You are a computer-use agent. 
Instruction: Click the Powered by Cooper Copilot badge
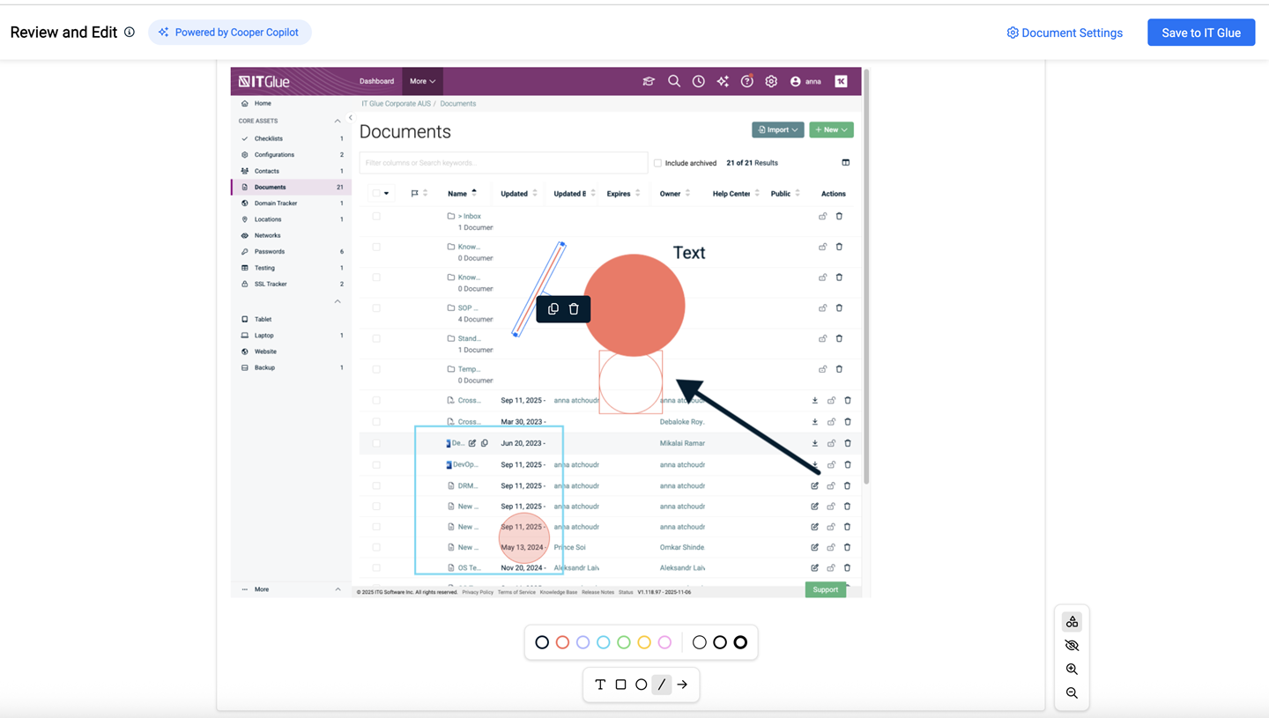(x=229, y=33)
